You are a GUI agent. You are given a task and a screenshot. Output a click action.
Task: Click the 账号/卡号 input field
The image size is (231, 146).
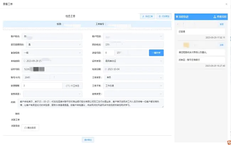click(x=53, y=77)
